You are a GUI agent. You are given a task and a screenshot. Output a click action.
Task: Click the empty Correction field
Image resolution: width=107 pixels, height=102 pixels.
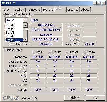click(89, 25)
